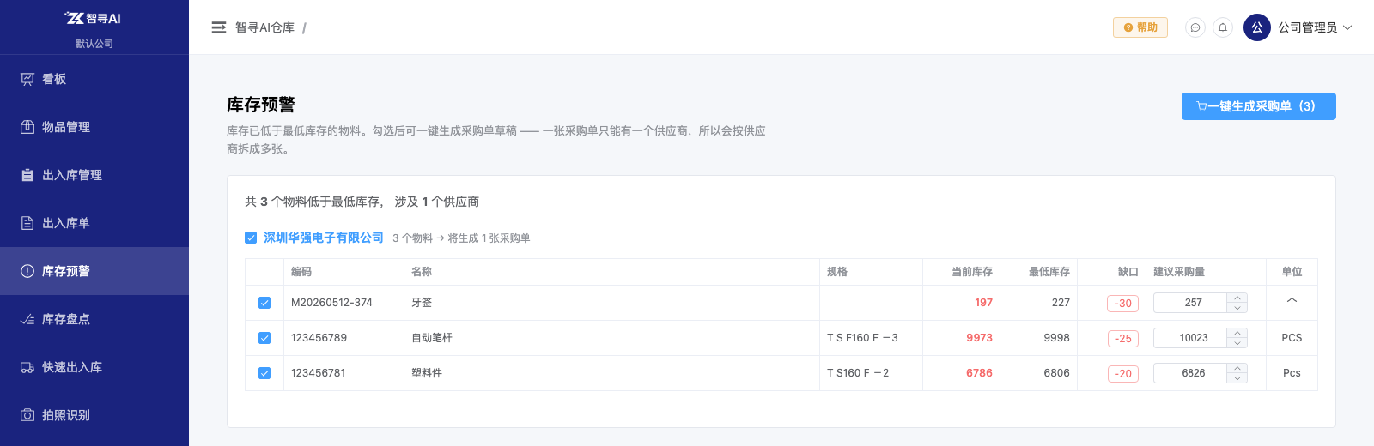Increase quantity for 塑料件 with up arrow
The height and width of the screenshot is (446, 1374).
pos(1237,368)
